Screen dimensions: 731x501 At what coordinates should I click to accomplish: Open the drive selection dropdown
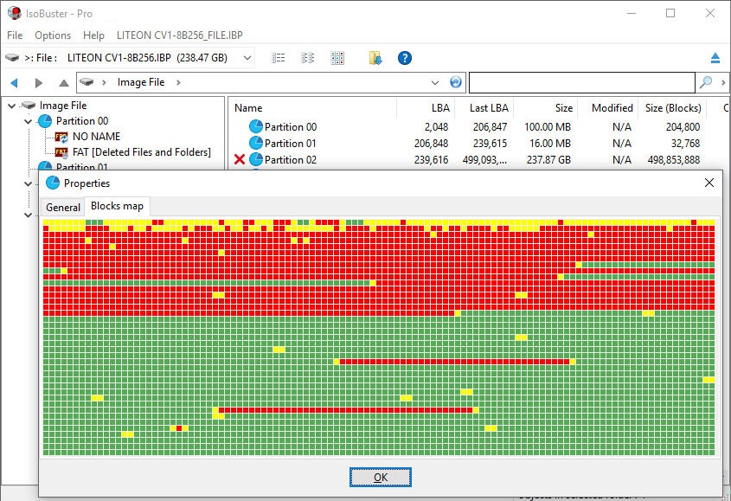click(247, 58)
